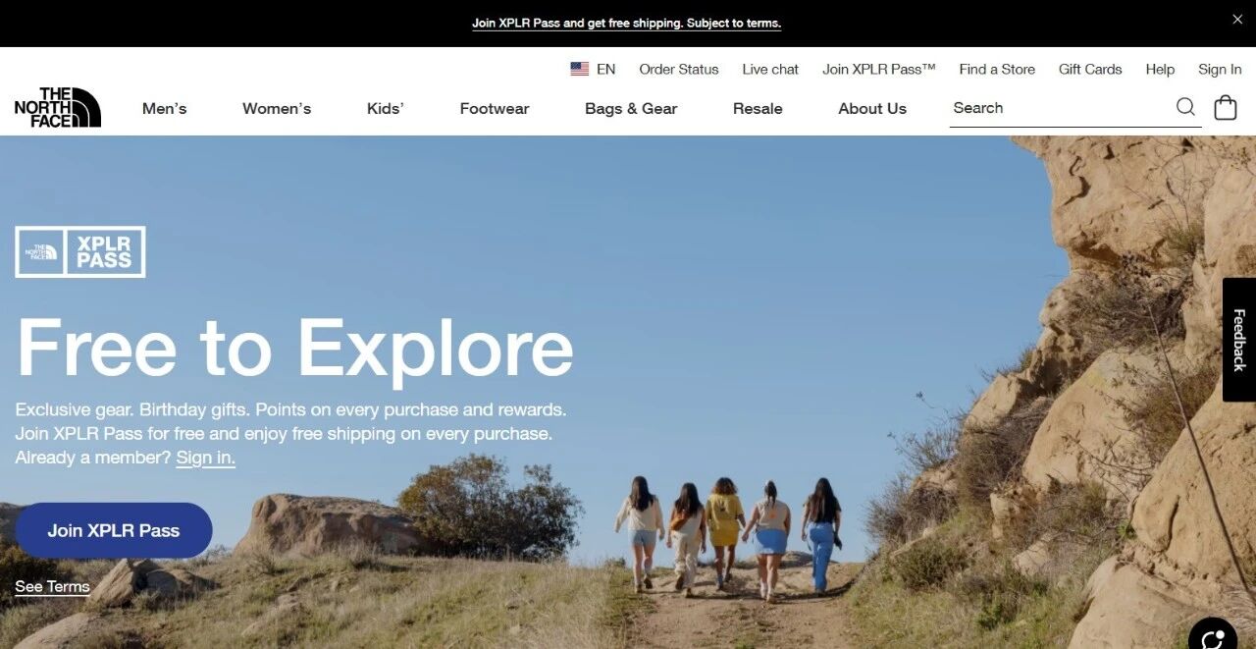Open Order Status page
The height and width of the screenshot is (649, 1256).
coord(679,69)
